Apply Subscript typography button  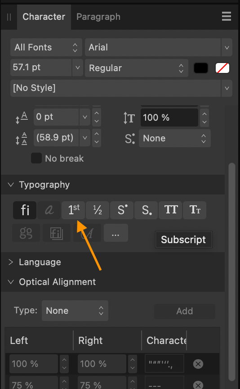click(146, 210)
